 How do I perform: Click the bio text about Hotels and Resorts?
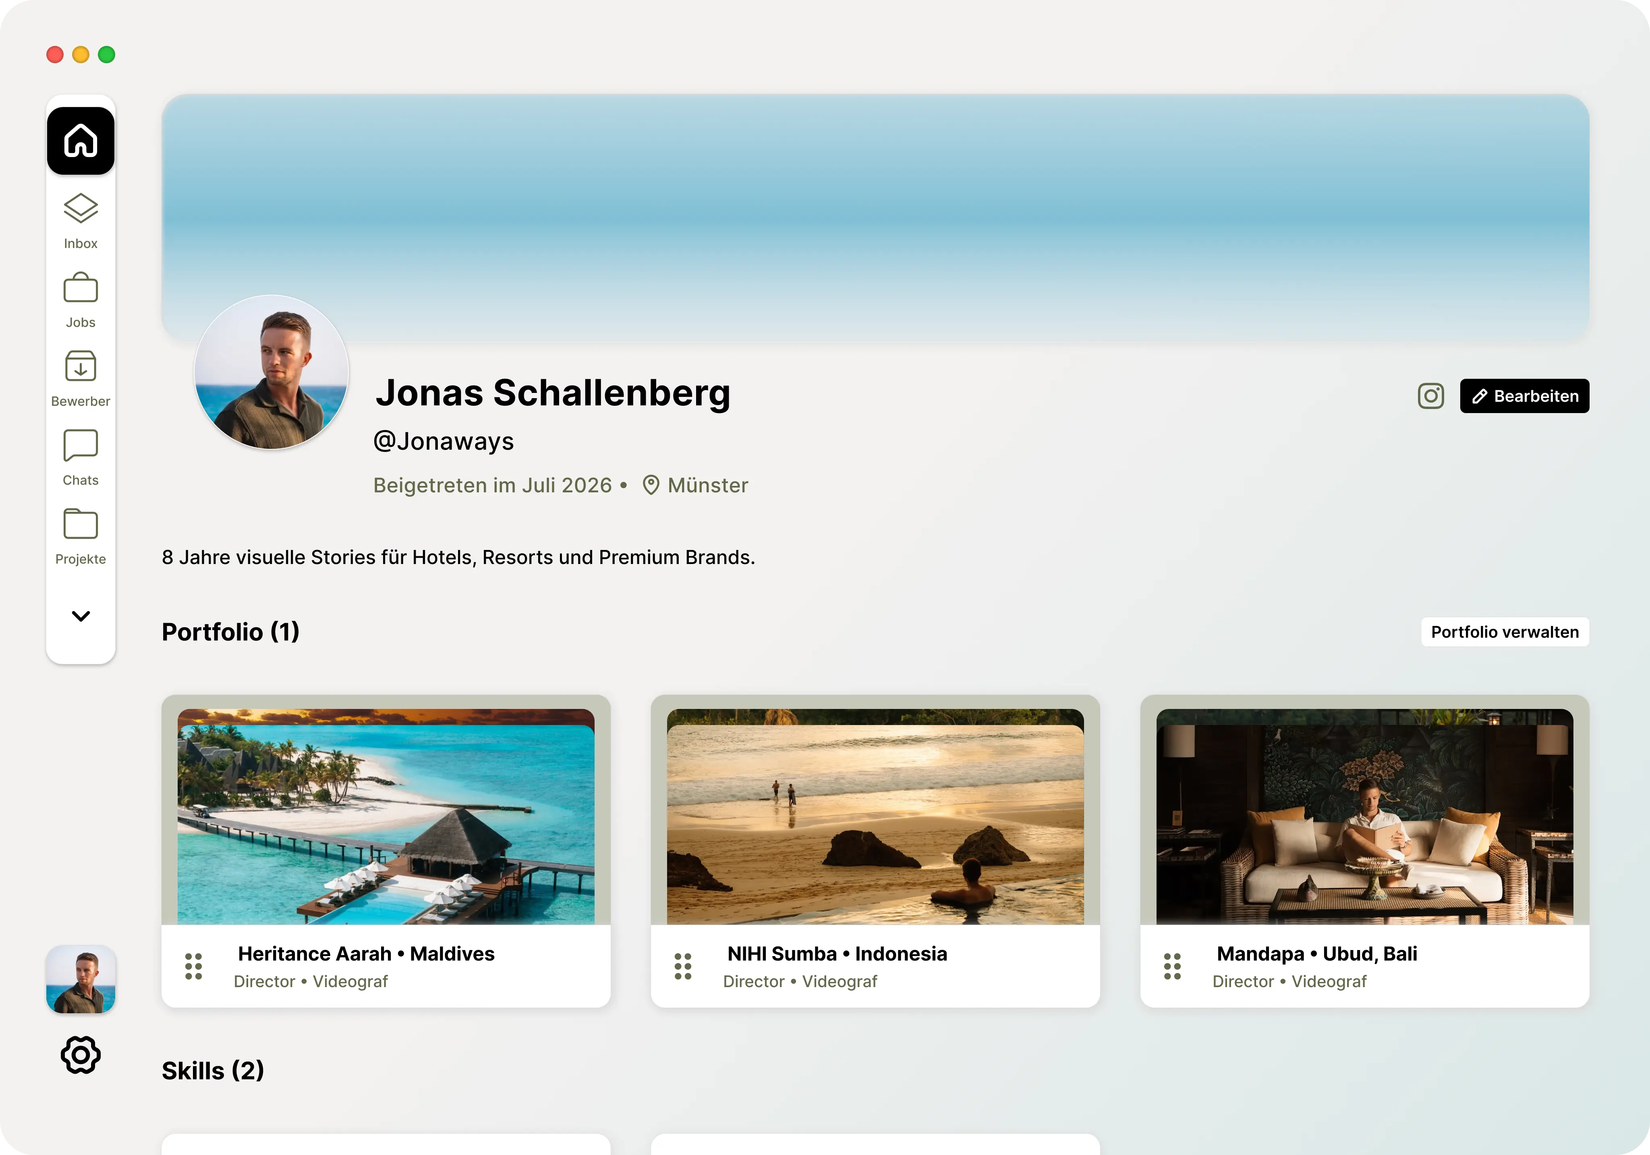(x=458, y=558)
